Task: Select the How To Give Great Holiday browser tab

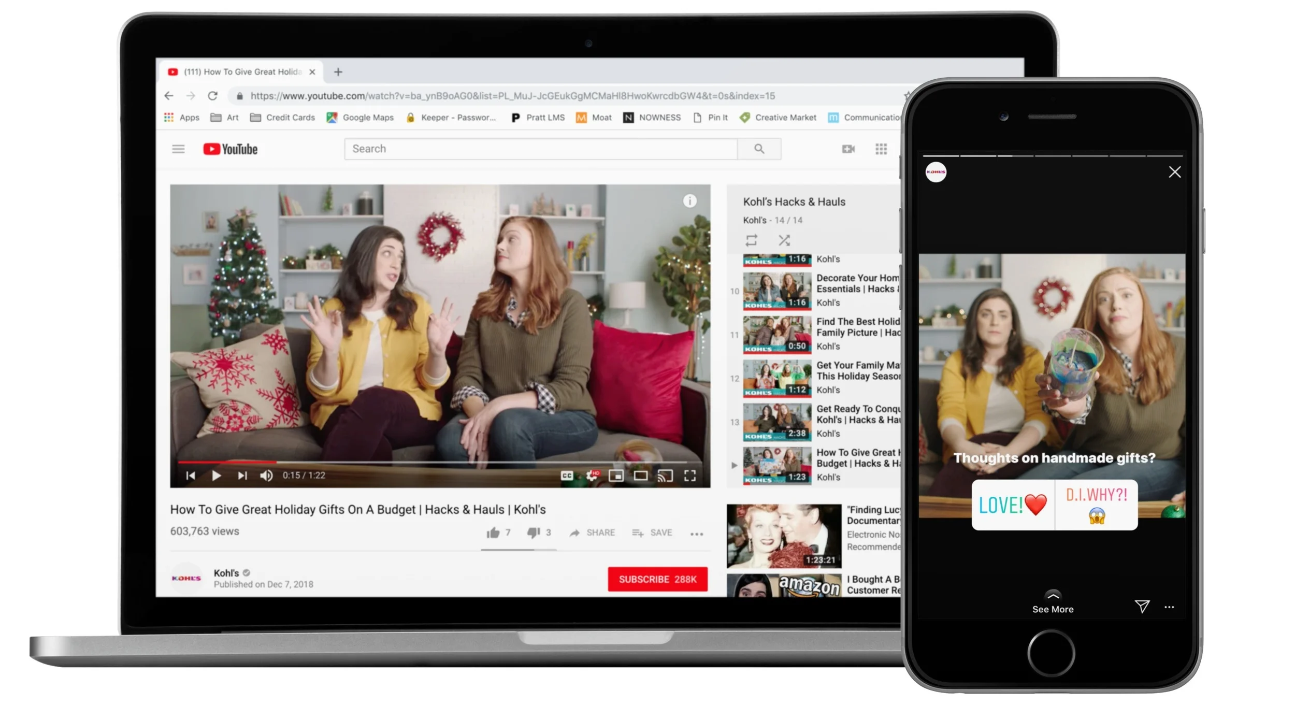Action: (x=242, y=72)
